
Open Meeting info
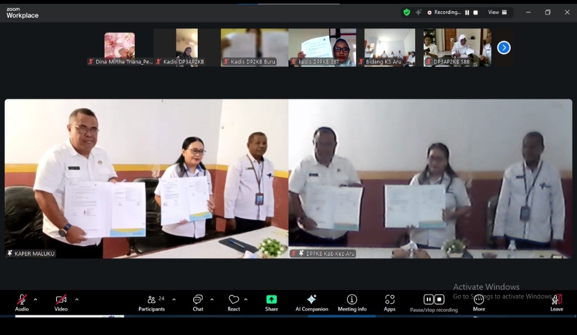[x=352, y=302]
